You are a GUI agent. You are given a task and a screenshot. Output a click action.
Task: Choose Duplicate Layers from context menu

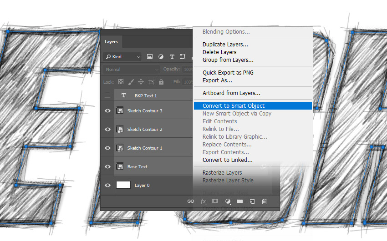225,45
